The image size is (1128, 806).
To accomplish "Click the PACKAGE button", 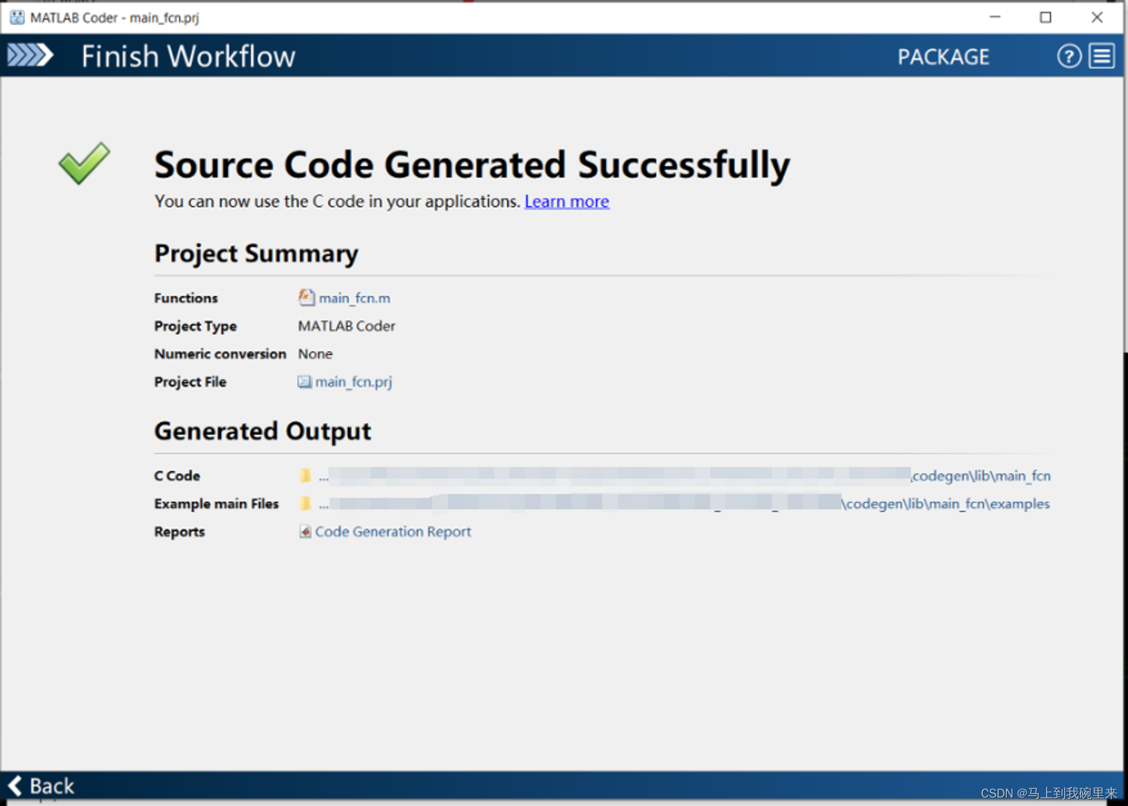I will click(x=944, y=57).
